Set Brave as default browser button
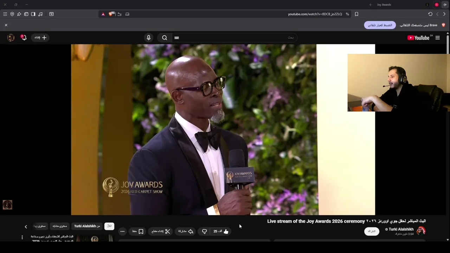The height and width of the screenshot is (253, 450). (x=380, y=25)
